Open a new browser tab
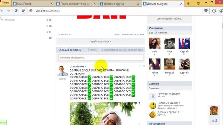The height and width of the screenshot is (125, 223). click(188, 4)
